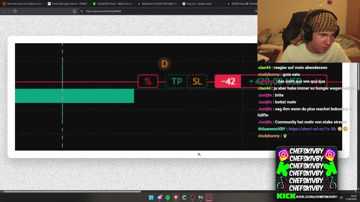Open the SoundCloud liked tracks tab
The width and height of the screenshot is (360, 202).
[x=22, y=4]
